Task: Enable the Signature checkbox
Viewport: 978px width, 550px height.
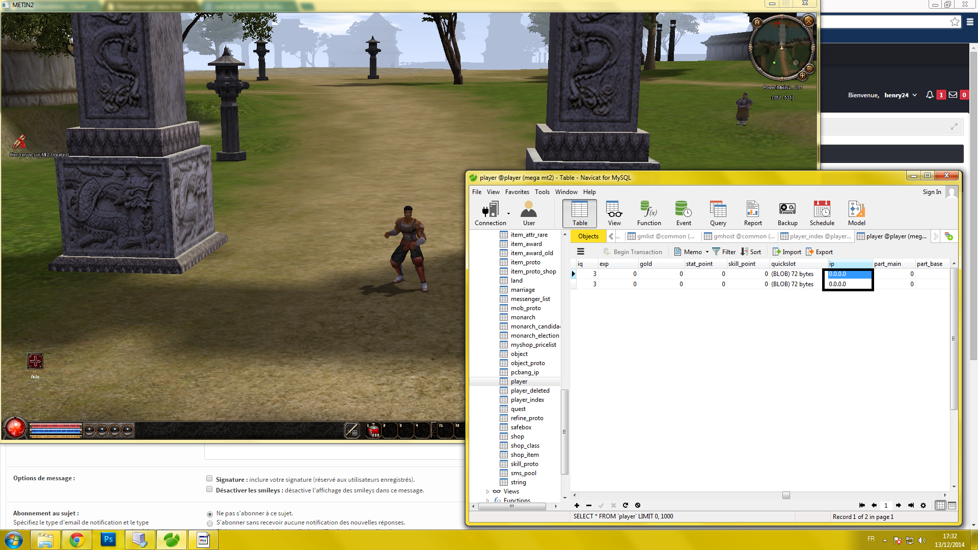Action: tap(209, 479)
